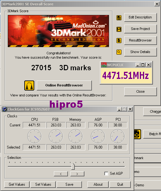Close the WCPUCLK window
The image size is (161, 191).
(149, 65)
